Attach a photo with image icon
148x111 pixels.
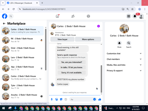[x=57, y=99]
